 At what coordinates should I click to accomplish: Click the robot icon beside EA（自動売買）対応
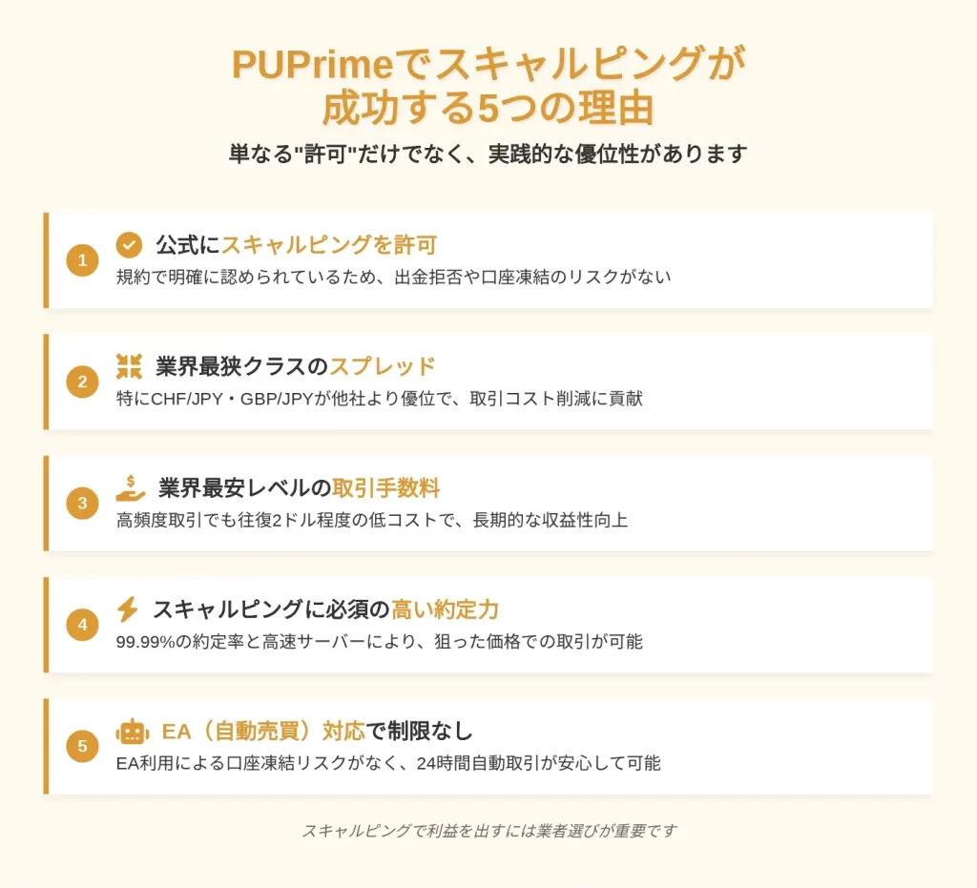[x=132, y=732]
